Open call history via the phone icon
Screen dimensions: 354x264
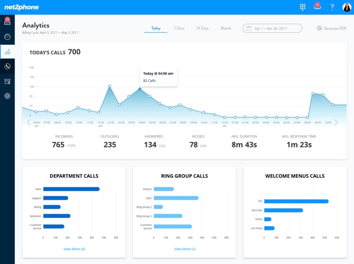click(7, 66)
